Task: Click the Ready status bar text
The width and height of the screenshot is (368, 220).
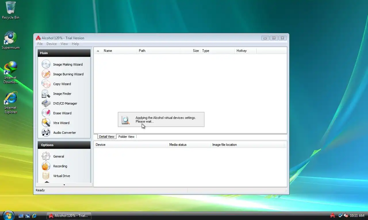Action: click(x=40, y=190)
